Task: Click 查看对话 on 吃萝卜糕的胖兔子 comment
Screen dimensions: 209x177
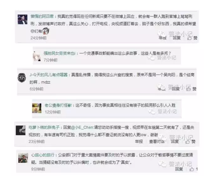Action: tap(157, 142)
